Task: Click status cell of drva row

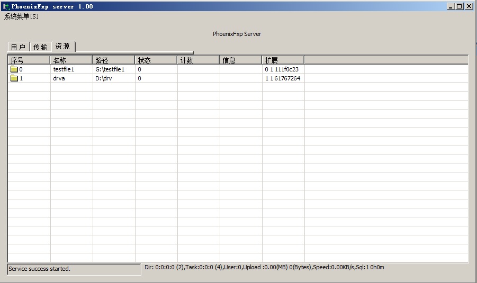Action: (156, 78)
